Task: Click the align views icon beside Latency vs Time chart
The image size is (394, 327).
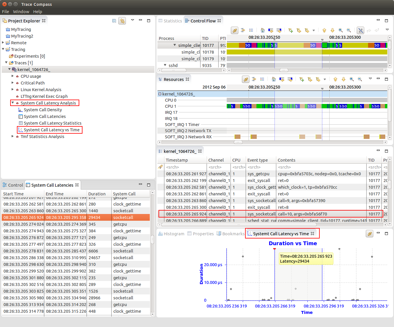Action: tap(370, 234)
